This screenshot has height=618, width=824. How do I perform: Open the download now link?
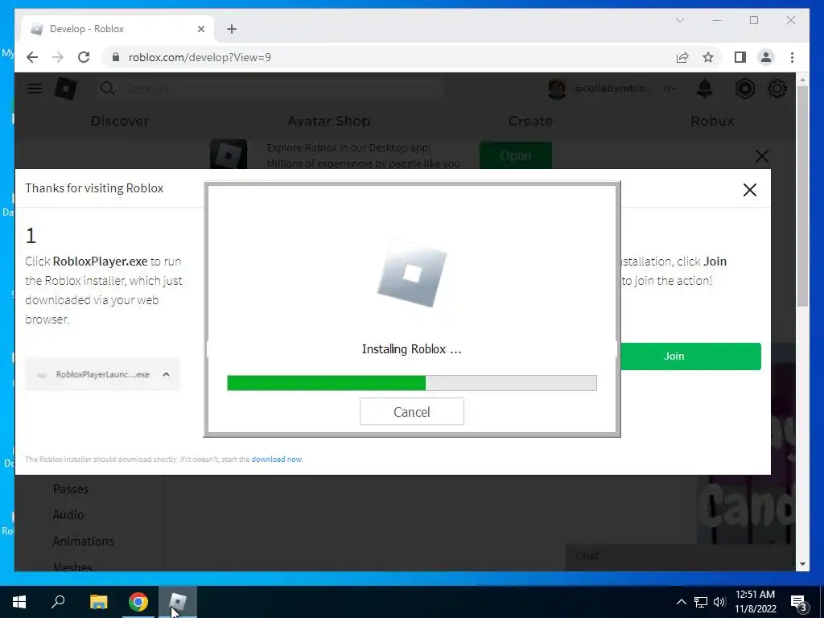click(277, 459)
